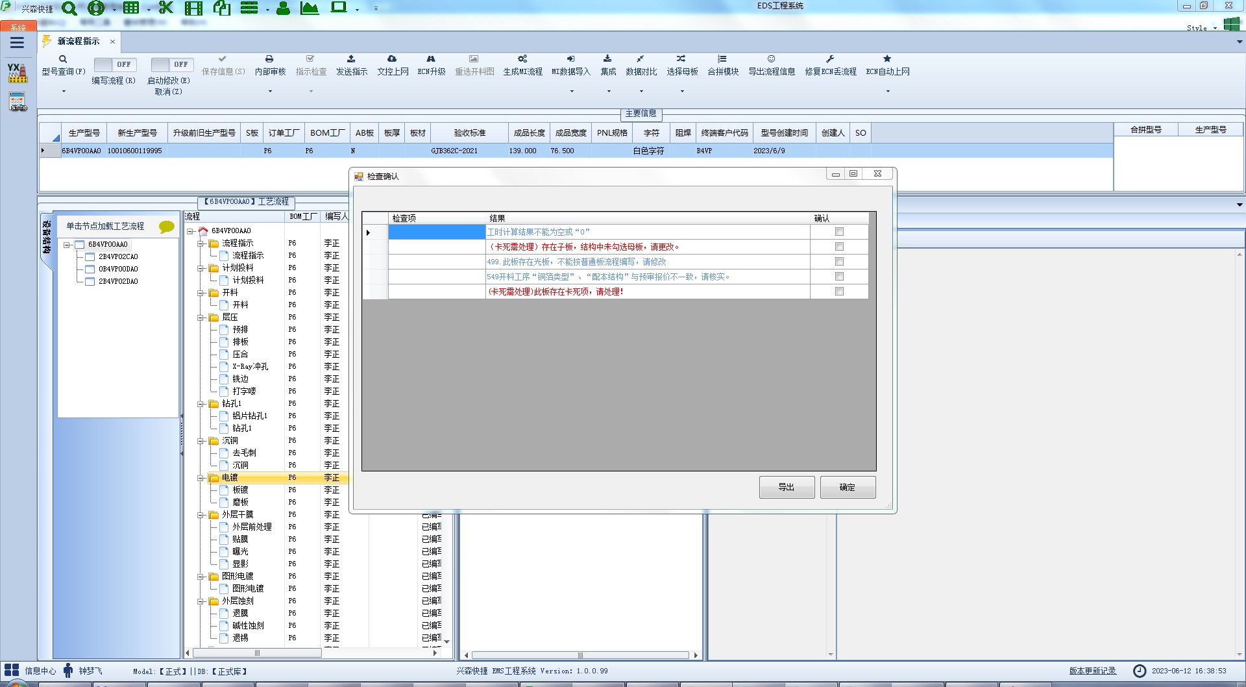1246x687 pixels.
Task: Click the green monitor screen icon
Action: click(x=339, y=7)
